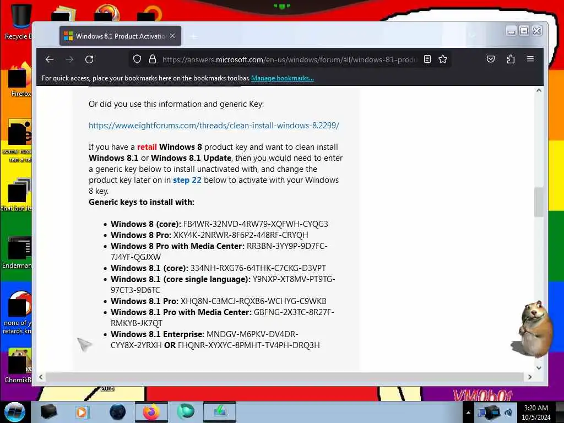Click the vertical scrollbar thumb
The width and height of the screenshot is (564, 423).
pyautogui.click(x=539, y=202)
